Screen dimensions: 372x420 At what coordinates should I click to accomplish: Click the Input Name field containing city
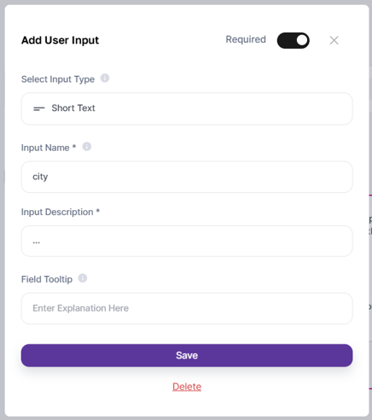click(x=187, y=177)
